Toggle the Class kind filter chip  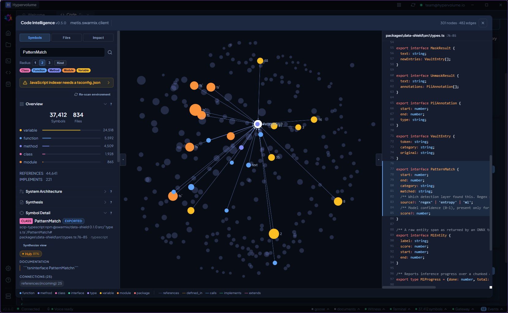pyautogui.click(x=25, y=70)
